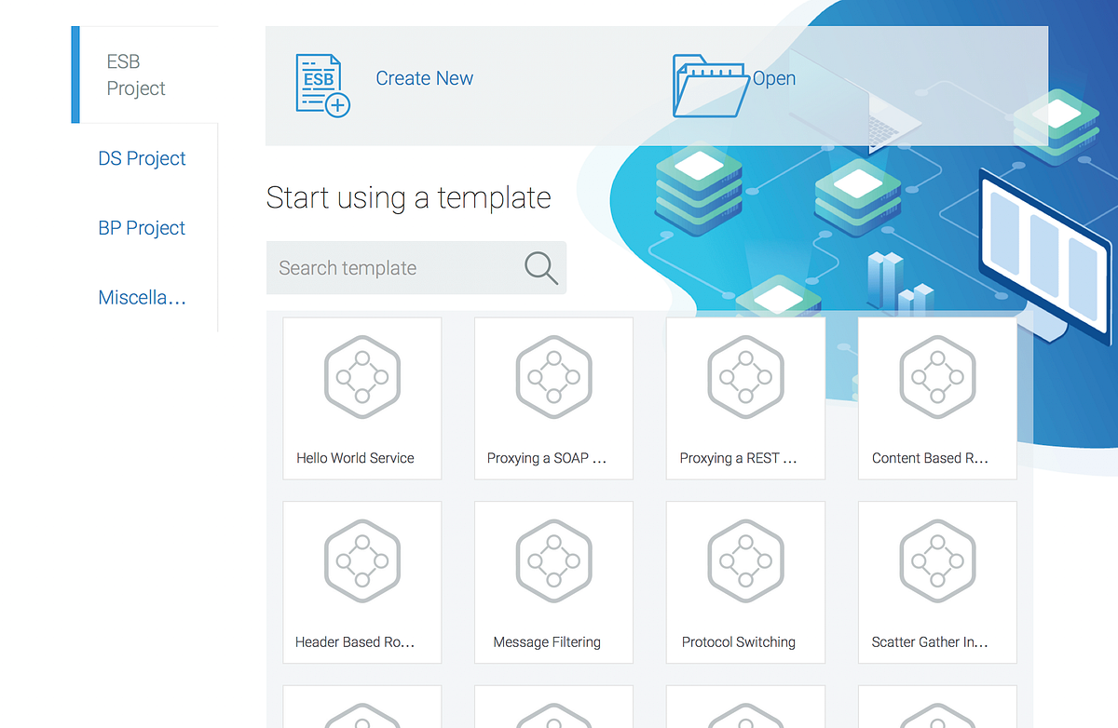This screenshot has width=1118, height=728.
Task: Select the Protocol Switching template icon
Action: pos(745,560)
